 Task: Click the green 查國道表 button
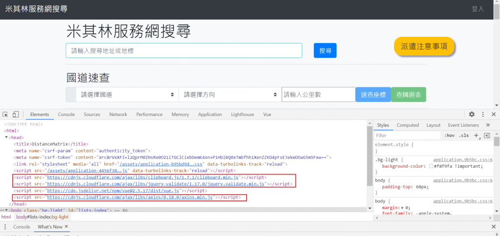pos(409,95)
